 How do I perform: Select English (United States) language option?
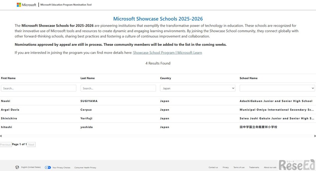tap(31, 167)
